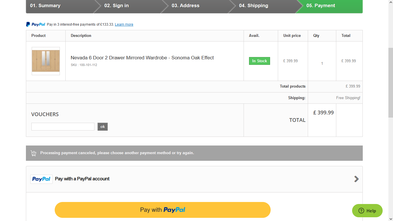Focus the voucher code input field
The width and height of the screenshot is (393, 221).
[63, 126]
